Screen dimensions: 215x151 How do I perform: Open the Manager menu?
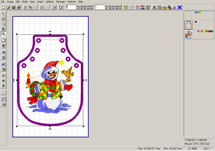pos(60,2)
